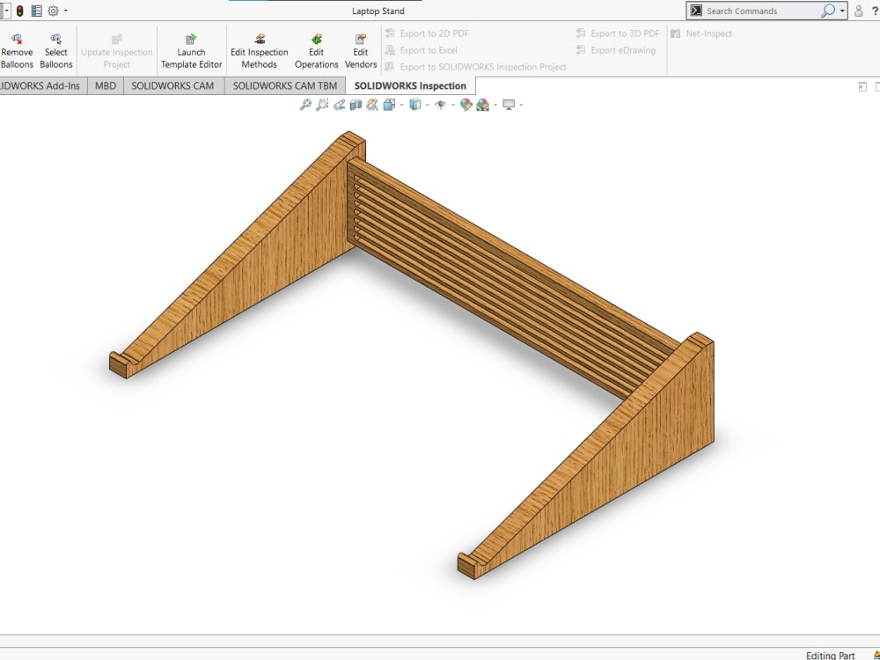This screenshot has width=880, height=660.
Task: Toggle the Remove Balloons tool
Action: coord(16,49)
